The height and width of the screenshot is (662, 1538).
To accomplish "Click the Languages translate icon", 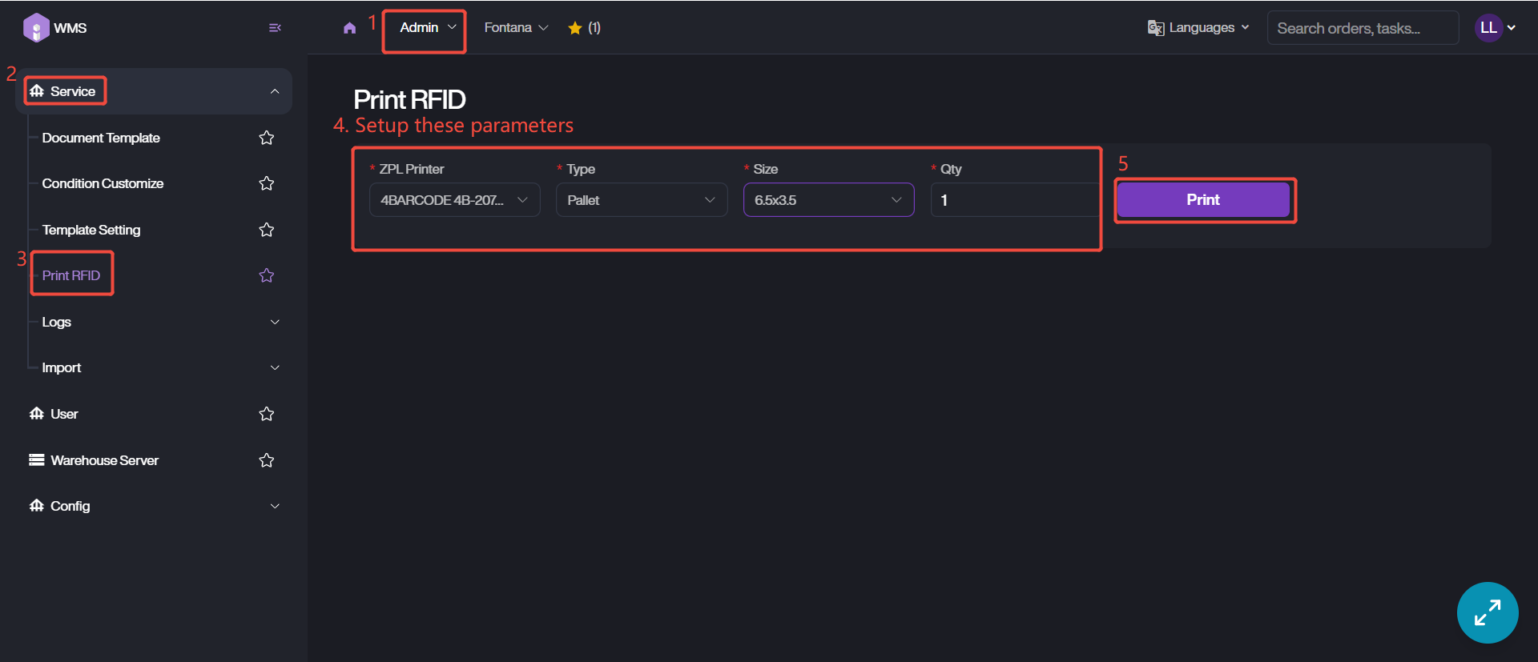I will point(1155,28).
